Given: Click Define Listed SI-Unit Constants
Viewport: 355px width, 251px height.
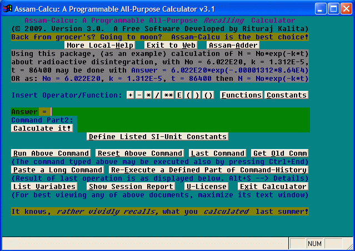Looking at the screenshot, I should (x=158, y=136).
